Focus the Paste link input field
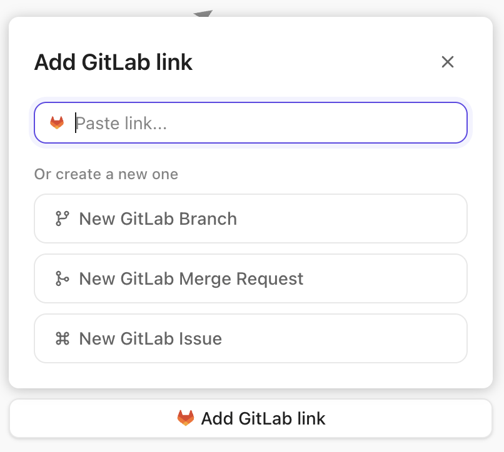The image size is (504, 452). [250, 122]
